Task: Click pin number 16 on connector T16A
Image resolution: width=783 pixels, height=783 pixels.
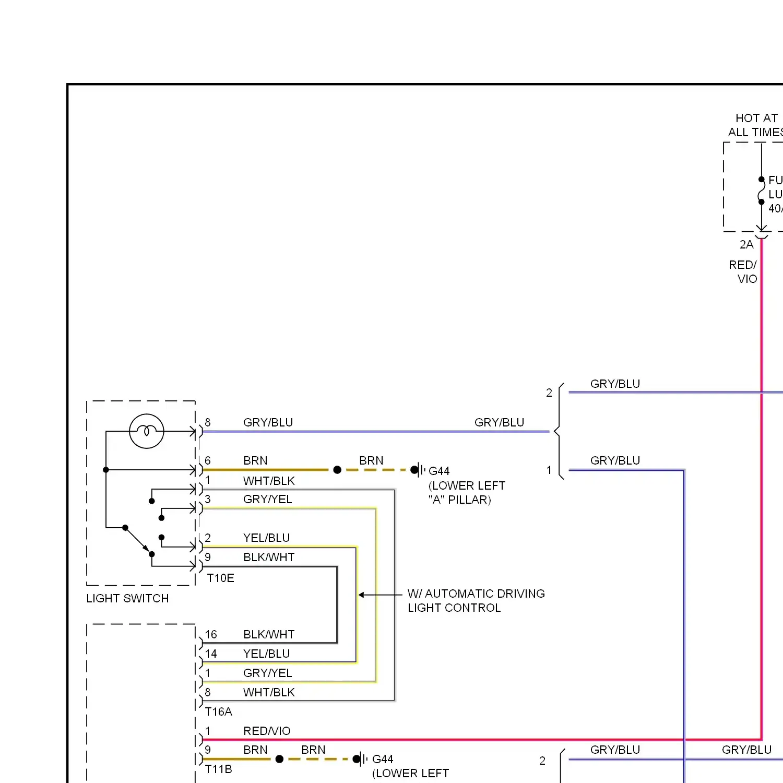Action: [211, 634]
